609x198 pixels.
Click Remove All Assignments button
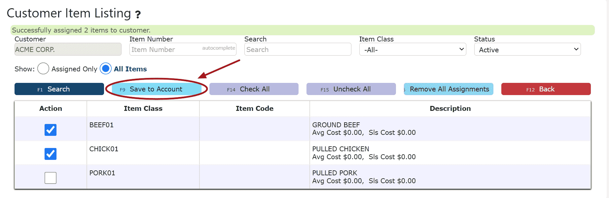[x=448, y=89]
